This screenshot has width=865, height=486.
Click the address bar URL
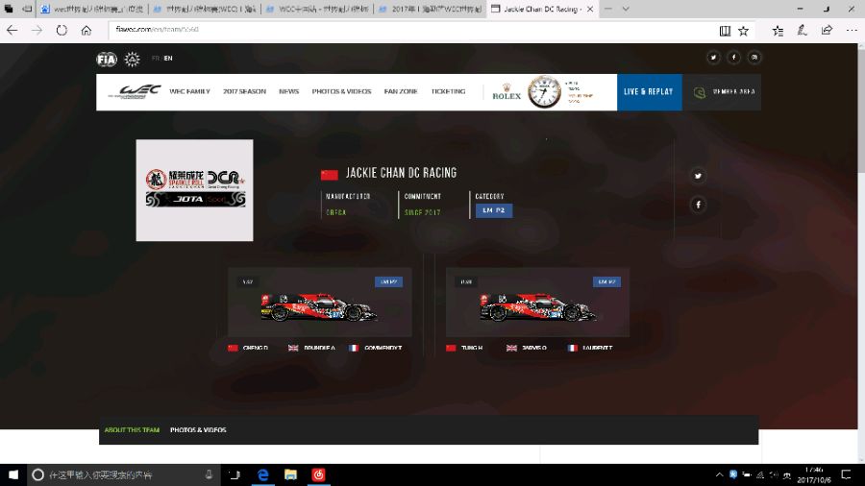click(x=158, y=29)
